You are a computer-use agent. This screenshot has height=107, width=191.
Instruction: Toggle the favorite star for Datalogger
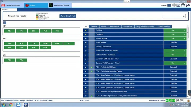tap(86, 34)
